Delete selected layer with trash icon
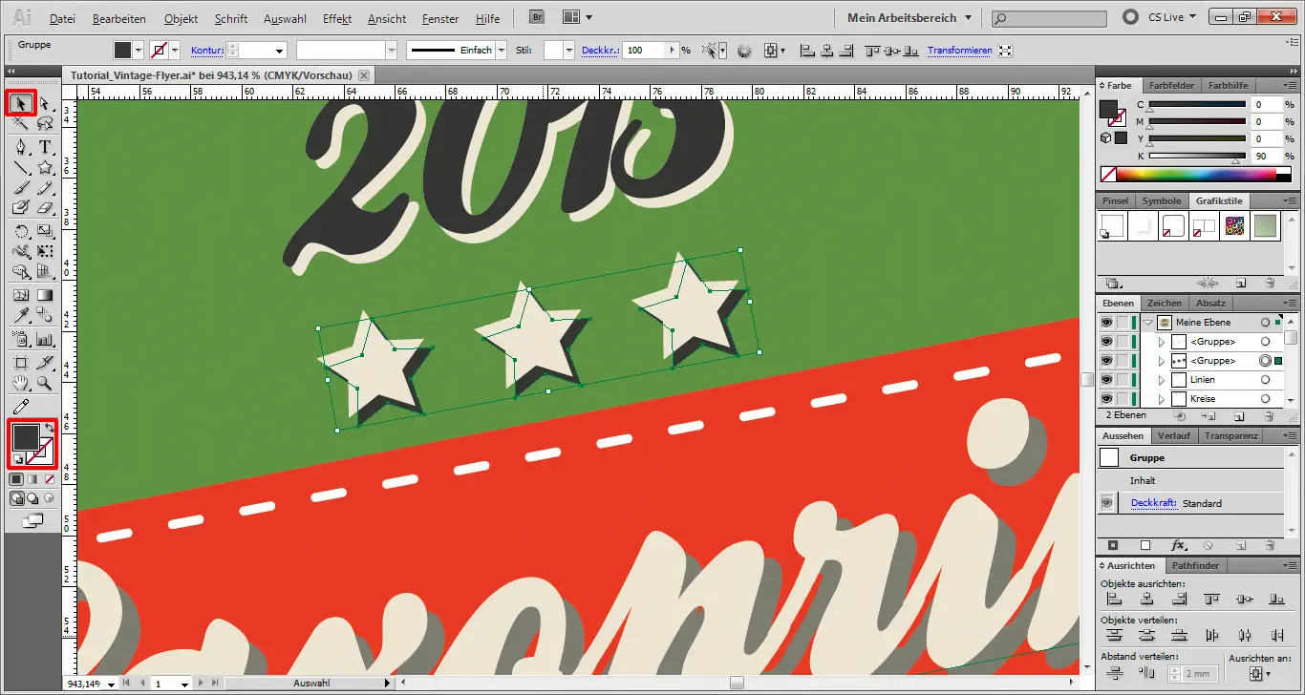Image resolution: width=1305 pixels, height=695 pixels. click(x=1270, y=417)
